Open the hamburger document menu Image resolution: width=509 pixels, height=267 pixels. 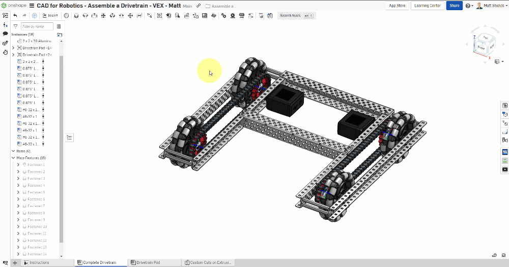pos(32,6)
